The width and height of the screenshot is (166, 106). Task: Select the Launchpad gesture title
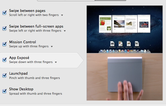click(18, 73)
